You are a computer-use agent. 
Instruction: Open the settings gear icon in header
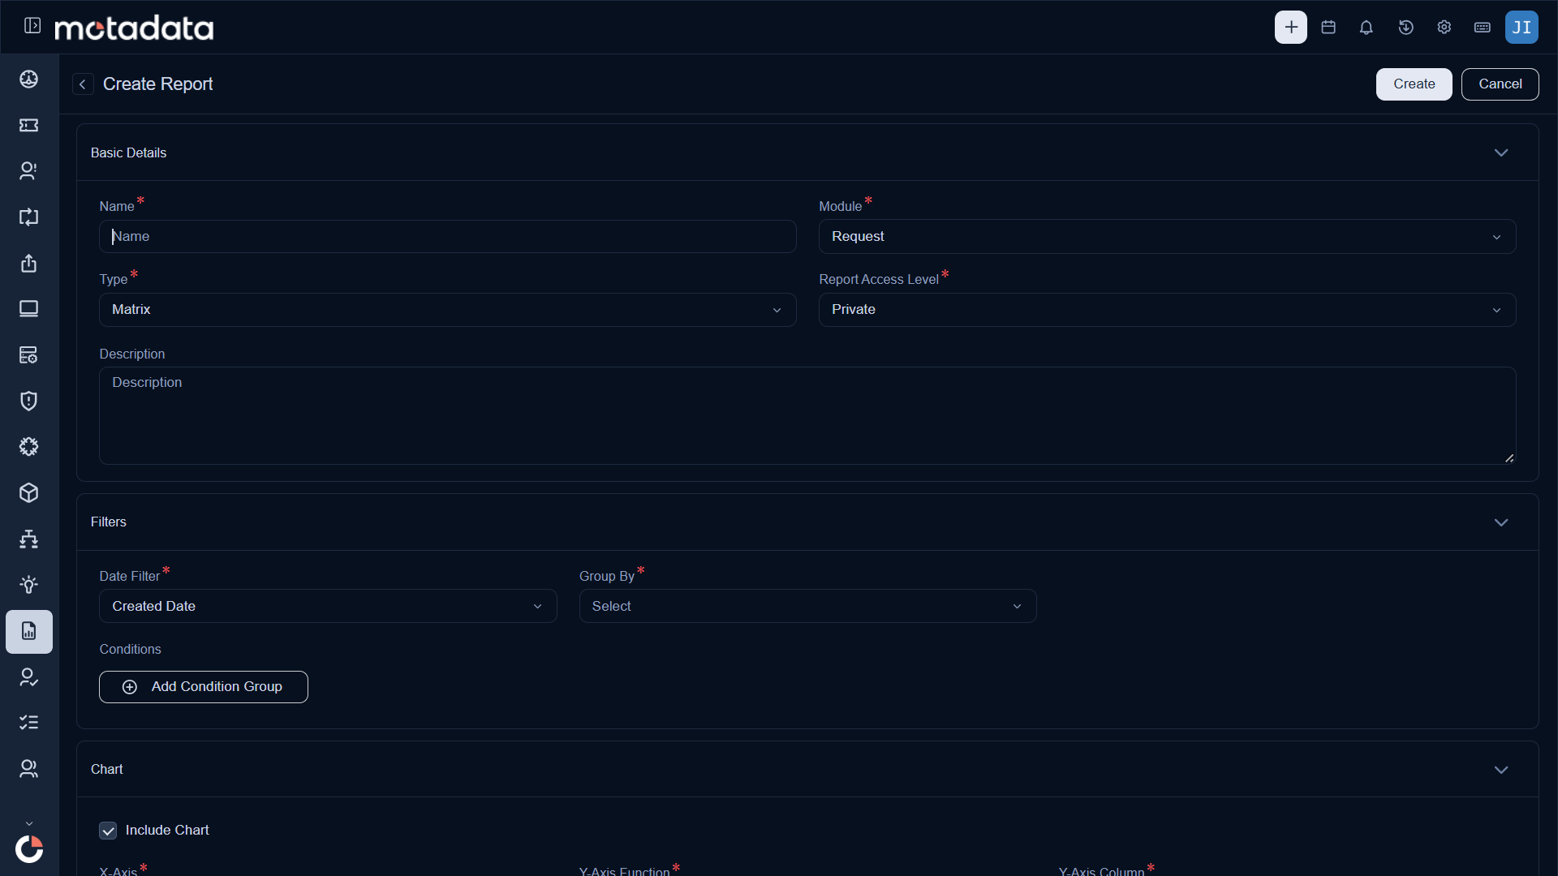(x=1444, y=28)
